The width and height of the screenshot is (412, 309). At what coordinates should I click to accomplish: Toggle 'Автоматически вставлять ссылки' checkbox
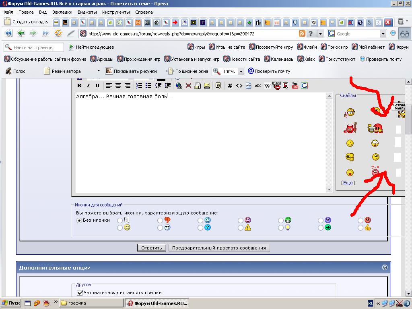pos(80,293)
